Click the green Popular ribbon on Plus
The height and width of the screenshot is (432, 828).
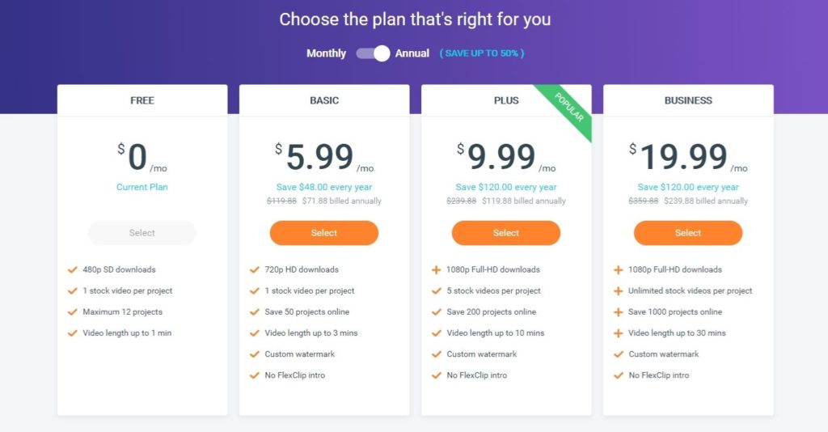[x=567, y=110]
